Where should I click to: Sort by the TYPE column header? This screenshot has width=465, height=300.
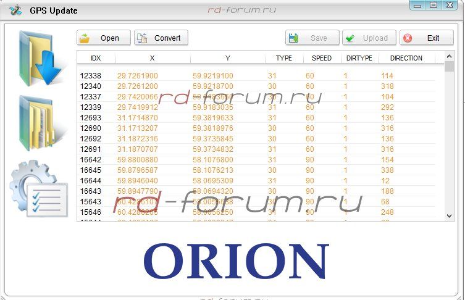coord(284,58)
